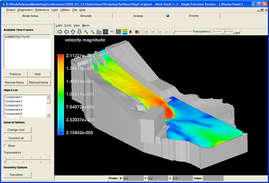
Task: Open the rainbow color scale icon
Action: click(125, 32)
